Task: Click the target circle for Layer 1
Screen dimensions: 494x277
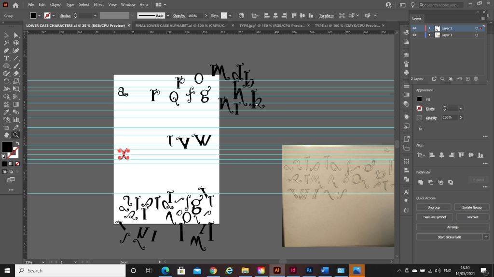Action: tap(476, 35)
